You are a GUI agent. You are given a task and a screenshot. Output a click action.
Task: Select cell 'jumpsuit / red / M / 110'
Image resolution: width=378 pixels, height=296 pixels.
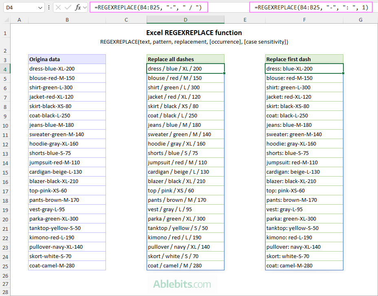tap(185, 162)
